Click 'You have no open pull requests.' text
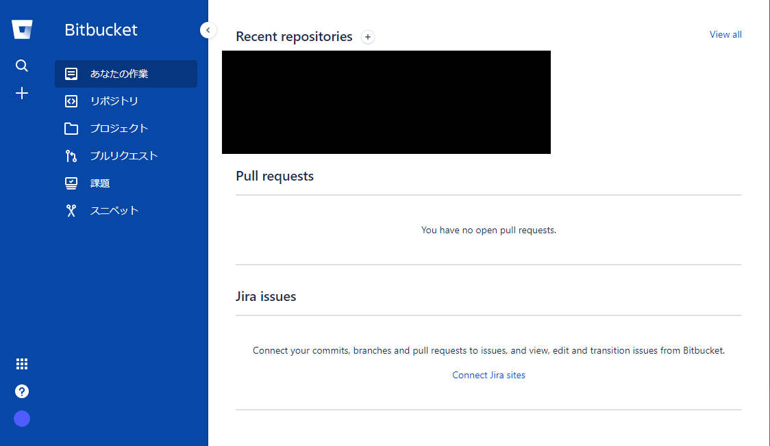The image size is (770, 446). coord(488,230)
